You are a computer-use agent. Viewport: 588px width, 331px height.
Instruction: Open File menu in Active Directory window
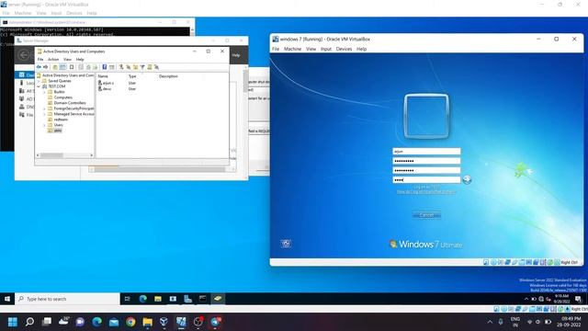[40, 59]
